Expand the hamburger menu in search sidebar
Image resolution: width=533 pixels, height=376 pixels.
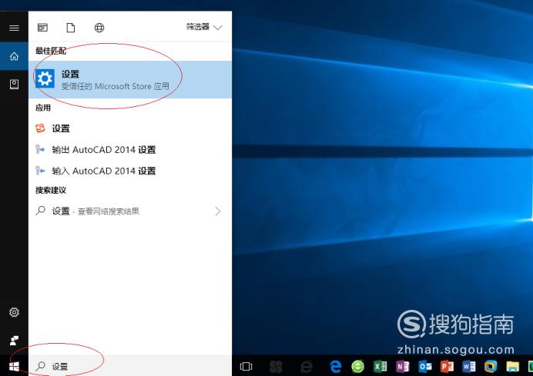tap(14, 28)
